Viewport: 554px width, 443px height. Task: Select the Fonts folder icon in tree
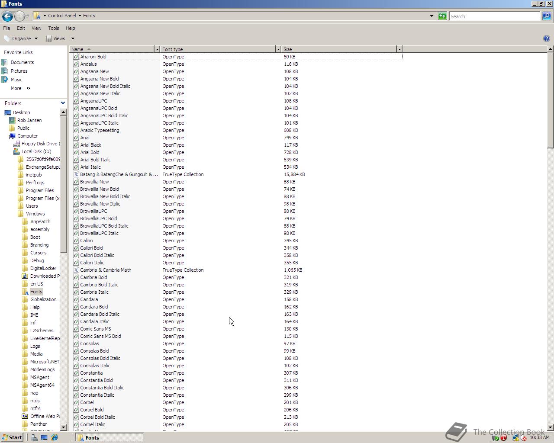pyautogui.click(x=25, y=292)
